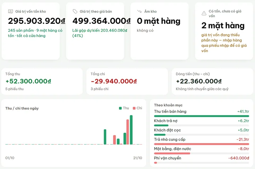Viewport: 255px width, 169px height.
Task: Click the 21/10 chart end date
Action: coord(137,158)
